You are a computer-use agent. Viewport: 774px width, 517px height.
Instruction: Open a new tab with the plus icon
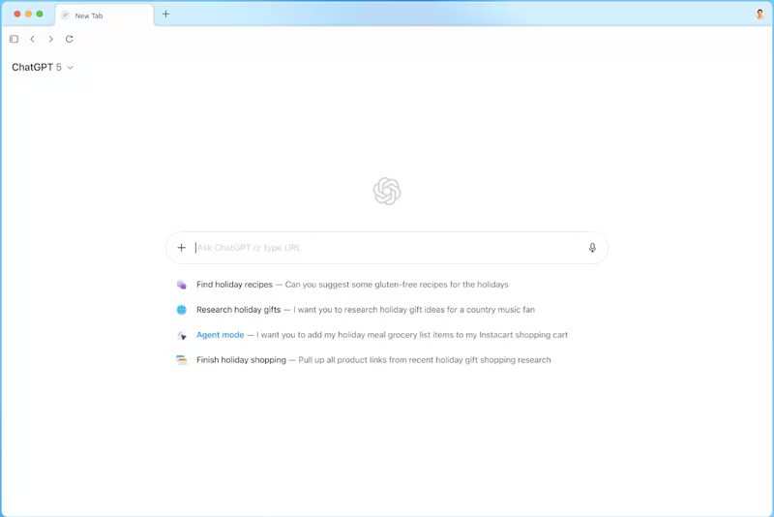click(x=165, y=14)
